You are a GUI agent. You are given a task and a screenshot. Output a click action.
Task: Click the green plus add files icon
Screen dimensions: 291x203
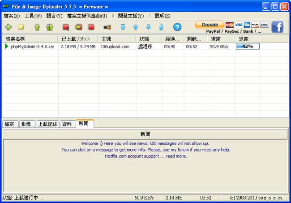[x=8, y=27]
